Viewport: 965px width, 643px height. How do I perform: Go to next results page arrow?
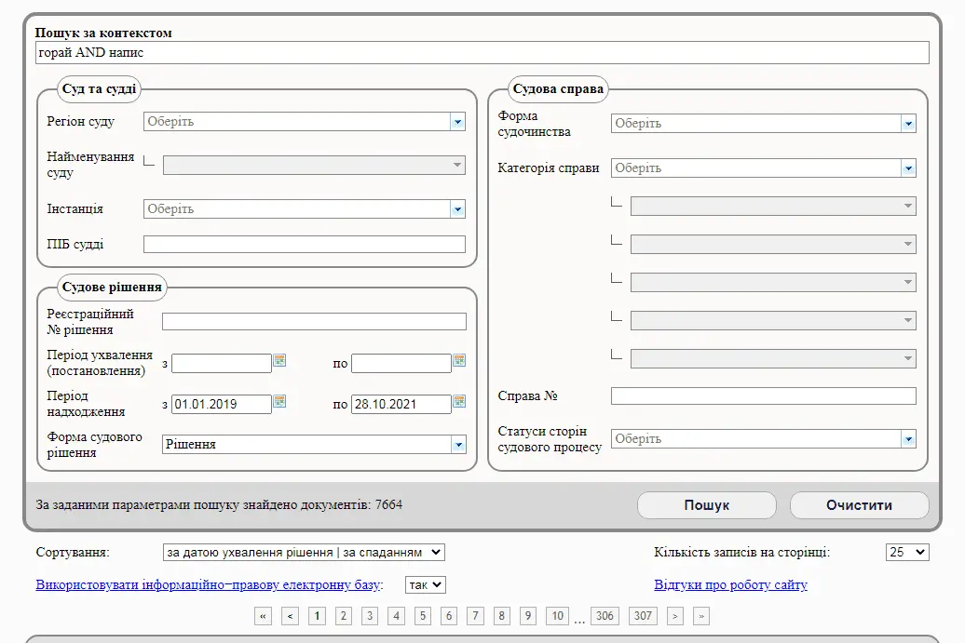675,616
